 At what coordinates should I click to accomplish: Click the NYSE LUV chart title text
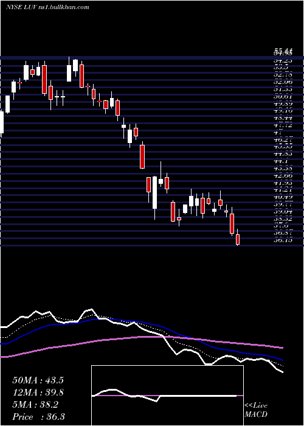[x=47, y=7]
